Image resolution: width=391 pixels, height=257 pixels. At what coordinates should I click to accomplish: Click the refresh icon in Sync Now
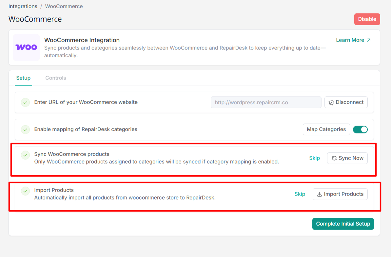[334, 158]
